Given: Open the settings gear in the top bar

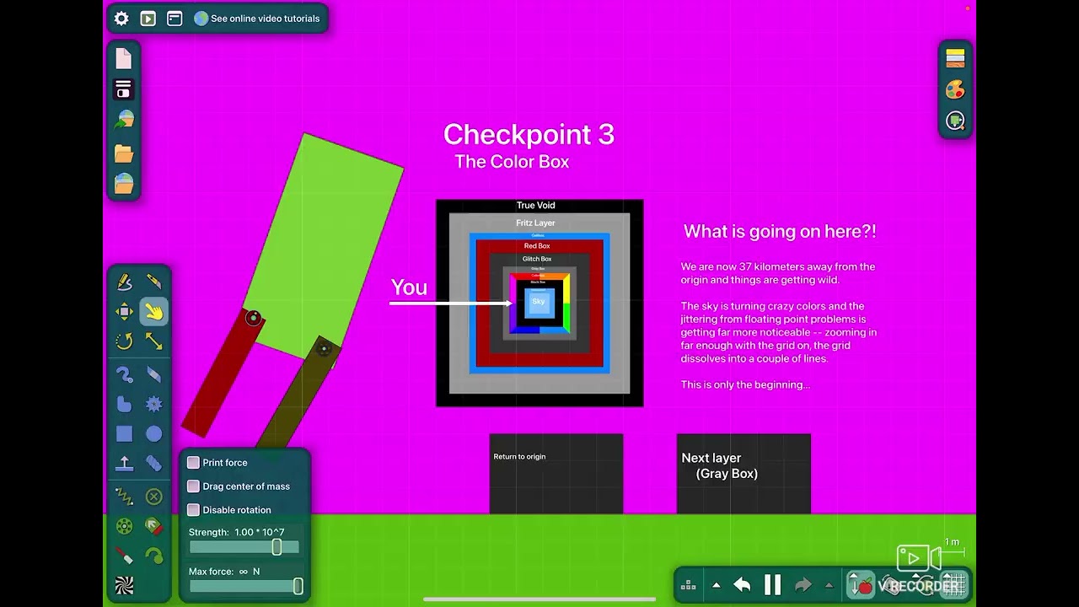Looking at the screenshot, I should [x=121, y=19].
